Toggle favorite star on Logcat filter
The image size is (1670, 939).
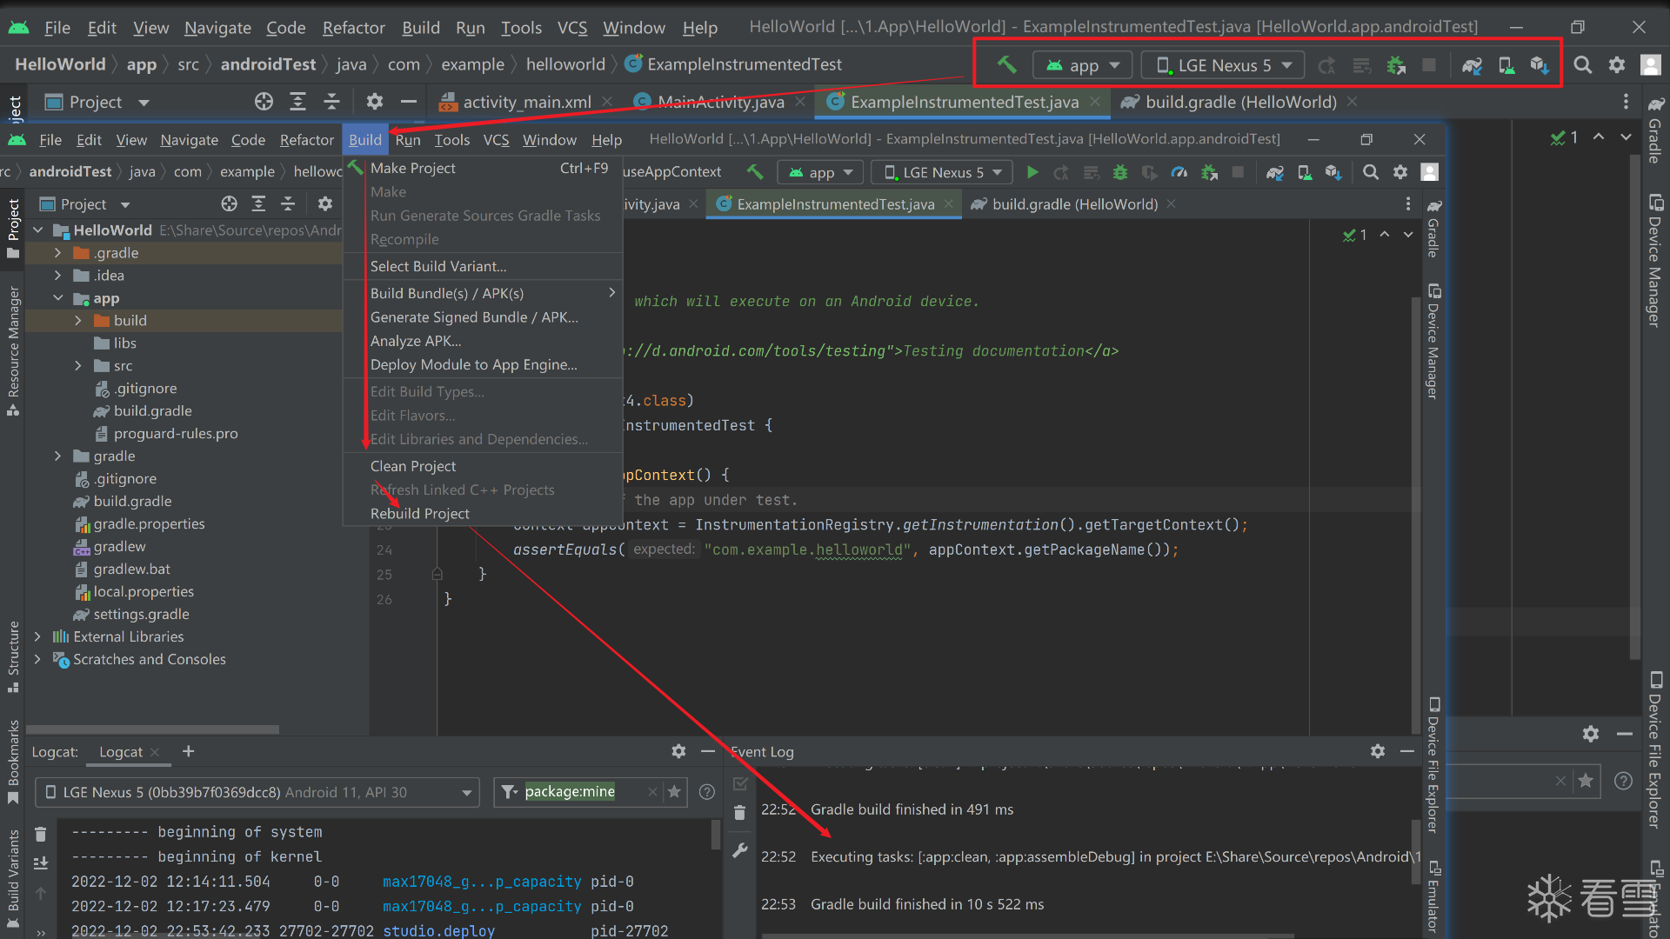pos(674,791)
